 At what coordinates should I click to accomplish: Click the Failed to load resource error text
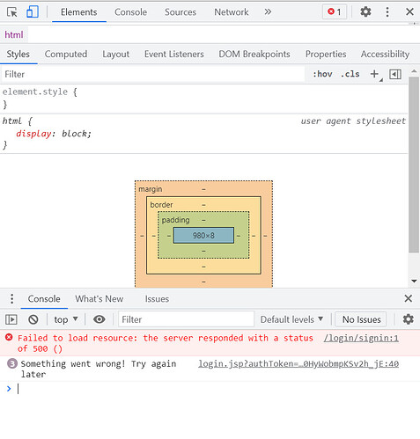(165, 343)
